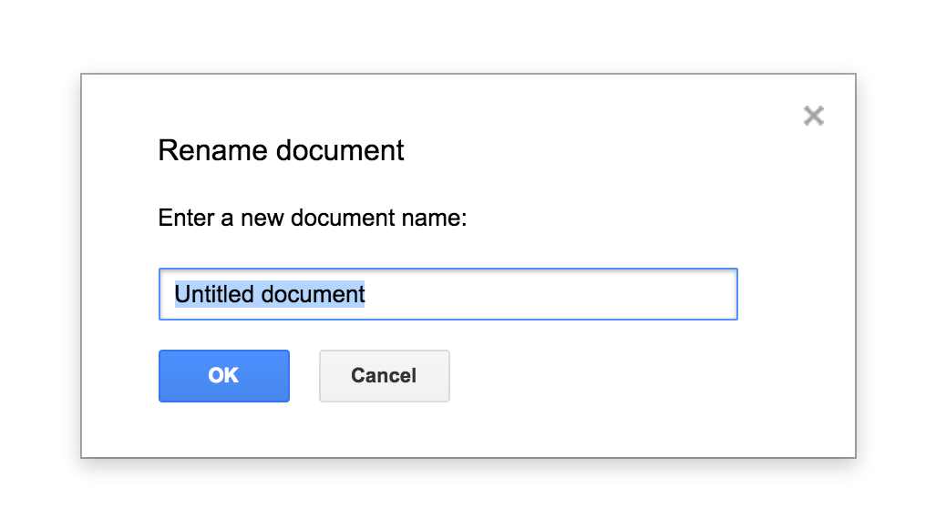
Task: Place cursor in empty space after "Untitled document"
Action: (547, 294)
